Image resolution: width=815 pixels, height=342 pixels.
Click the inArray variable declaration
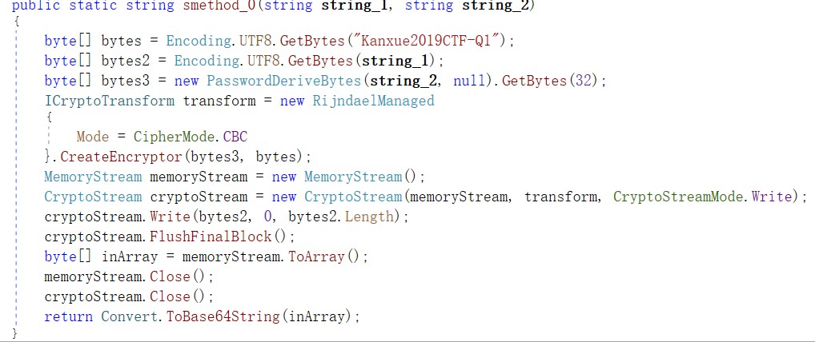130,256
